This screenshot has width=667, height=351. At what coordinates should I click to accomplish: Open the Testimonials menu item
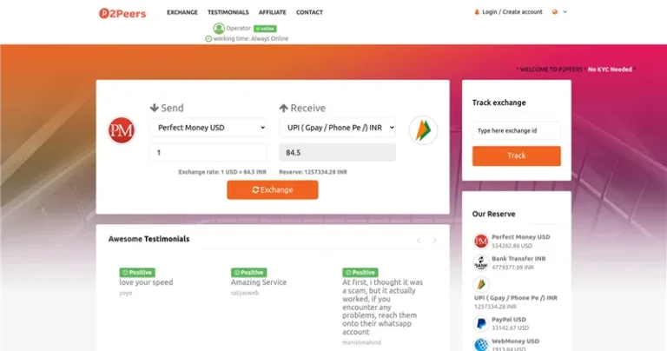tap(228, 12)
